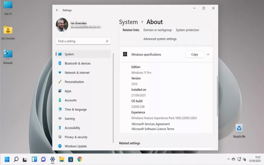Screen dimensions: 264x165
Task: Select the user folder desktop icon
Action: (x=8, y=33)
